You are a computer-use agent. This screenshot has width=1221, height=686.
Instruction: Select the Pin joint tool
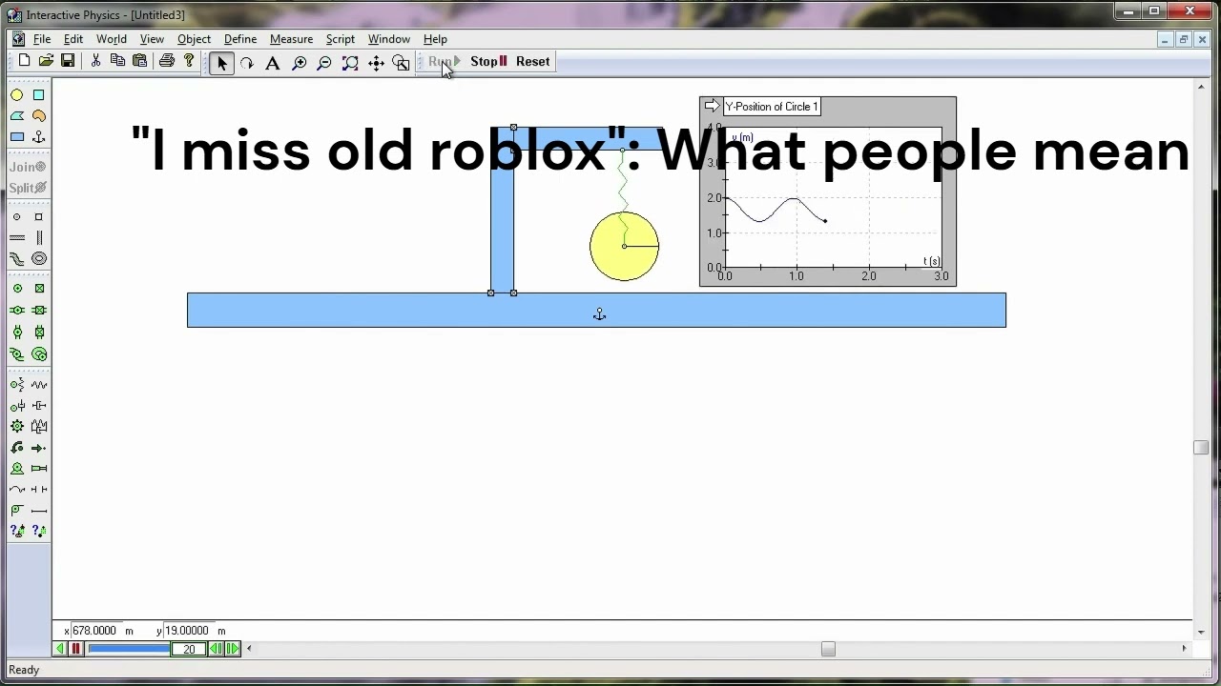coord(17,289)
